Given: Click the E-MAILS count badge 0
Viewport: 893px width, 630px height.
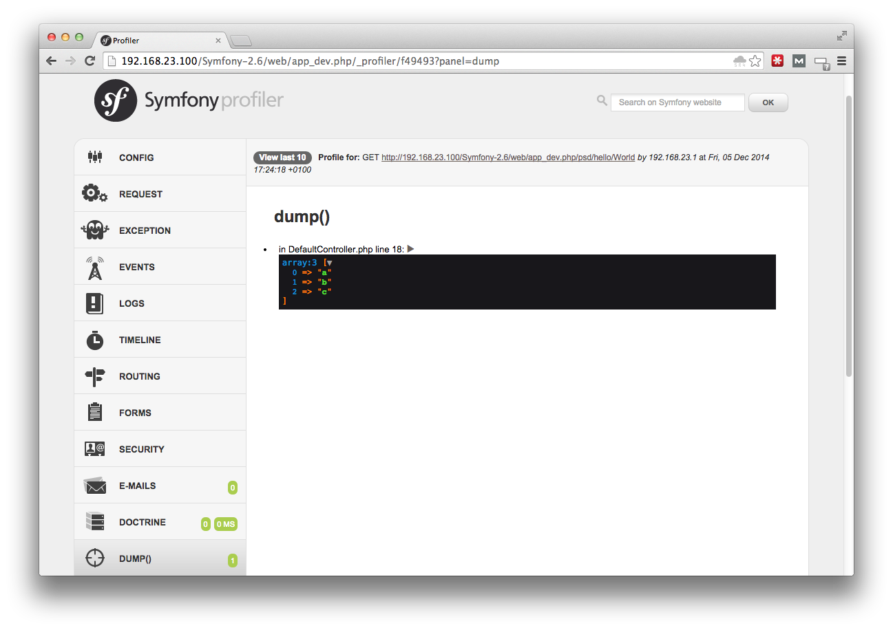Looking at the screenshot, I should 233,488.
